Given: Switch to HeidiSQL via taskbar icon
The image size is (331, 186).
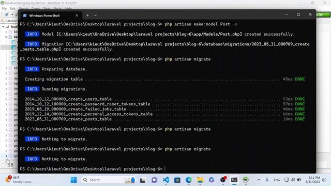Looking at the screenshot, I should point(246,180).
